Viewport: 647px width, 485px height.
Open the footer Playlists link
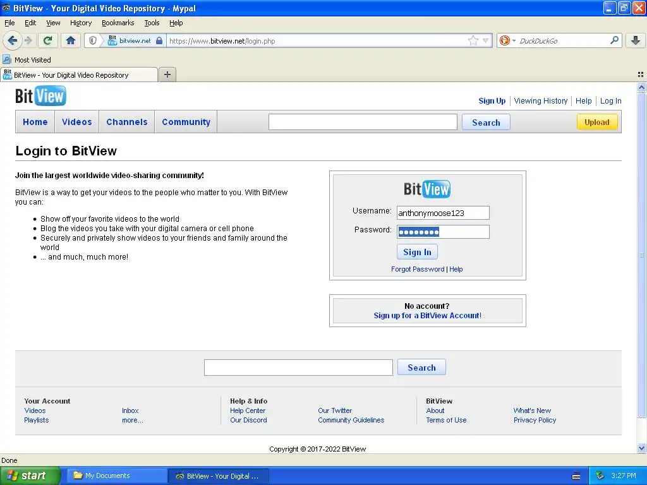click(x=36, y=420)
